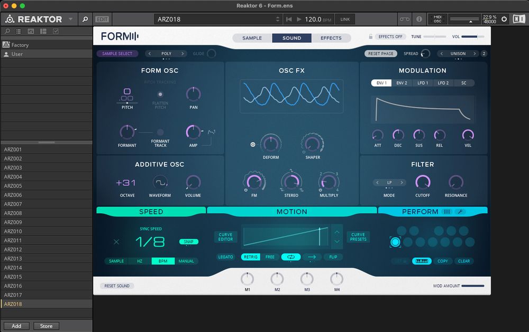Viewport: 529px width, 332px height.
Task: Click the rewind to start transport button
Action: tap(289, 19)
